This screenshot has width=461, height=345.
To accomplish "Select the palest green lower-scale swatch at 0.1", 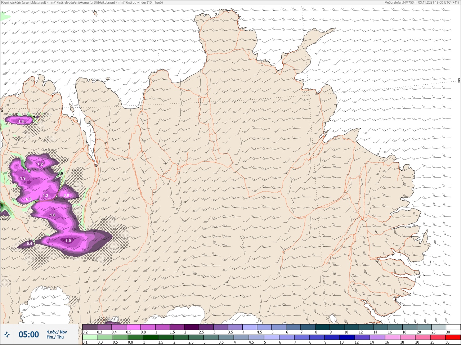I will click(90, 337).
